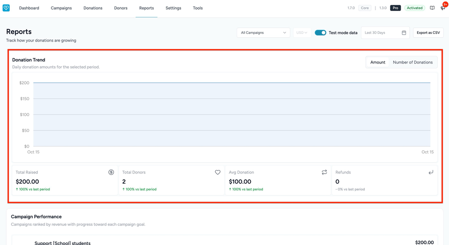The image size is (449, 245).
Task: Click the return arrow icon on Refunds card
Action: (431, 172)
